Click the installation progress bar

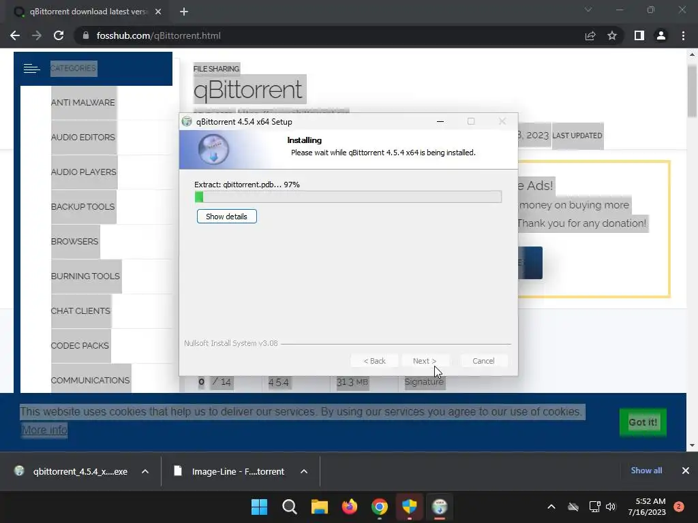pos(348,197)
